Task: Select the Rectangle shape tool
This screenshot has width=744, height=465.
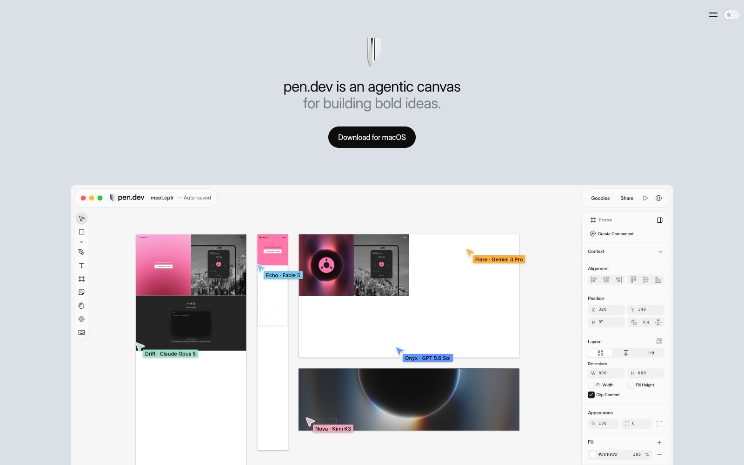Action: click(x=81, y=232)
